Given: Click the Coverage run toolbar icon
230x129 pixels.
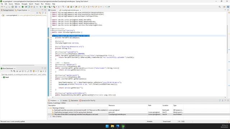Looking at the screenshot, I should [50, 7].
